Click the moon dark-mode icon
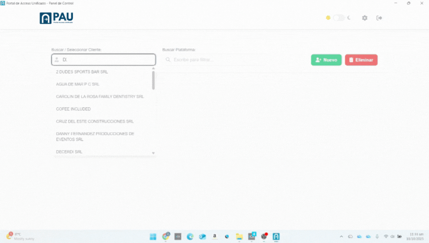The image size is (429, 243). click(x=349, y=18)
